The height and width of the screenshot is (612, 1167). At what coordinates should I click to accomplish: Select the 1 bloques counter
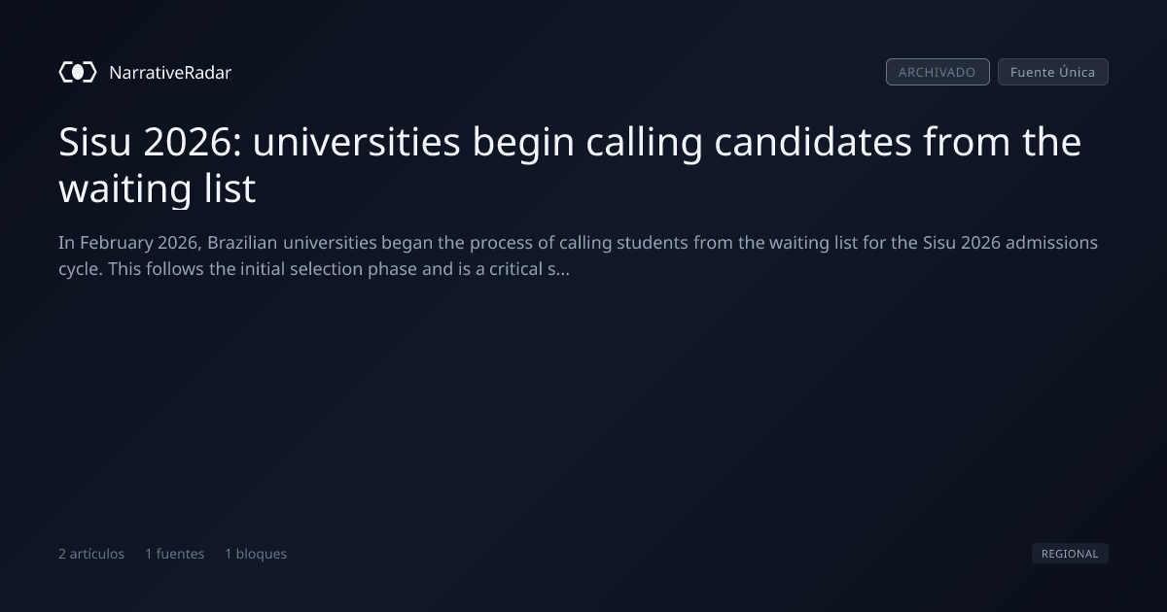tap(256, 554)
